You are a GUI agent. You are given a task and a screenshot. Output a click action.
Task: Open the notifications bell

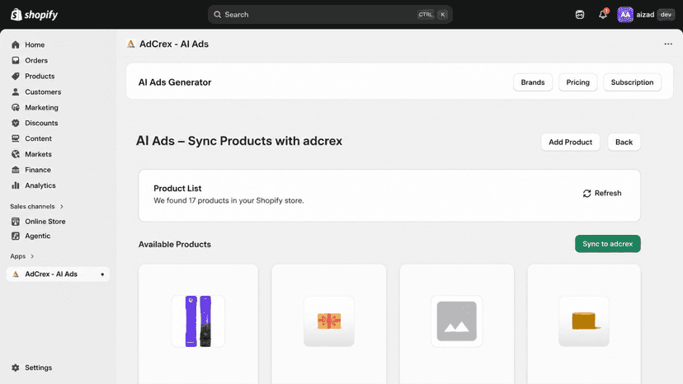point(603,14)
